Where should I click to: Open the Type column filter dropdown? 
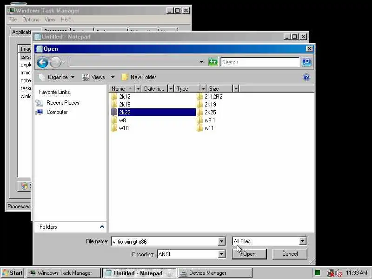(203, 89)
